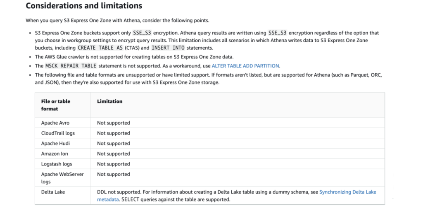The height and width of the screenshot is (216, 423).
Task: Click the Limitation column header
Action: pyautogui.click(x=109, y=101)
